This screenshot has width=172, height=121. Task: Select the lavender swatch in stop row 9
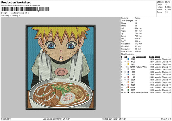128,80
